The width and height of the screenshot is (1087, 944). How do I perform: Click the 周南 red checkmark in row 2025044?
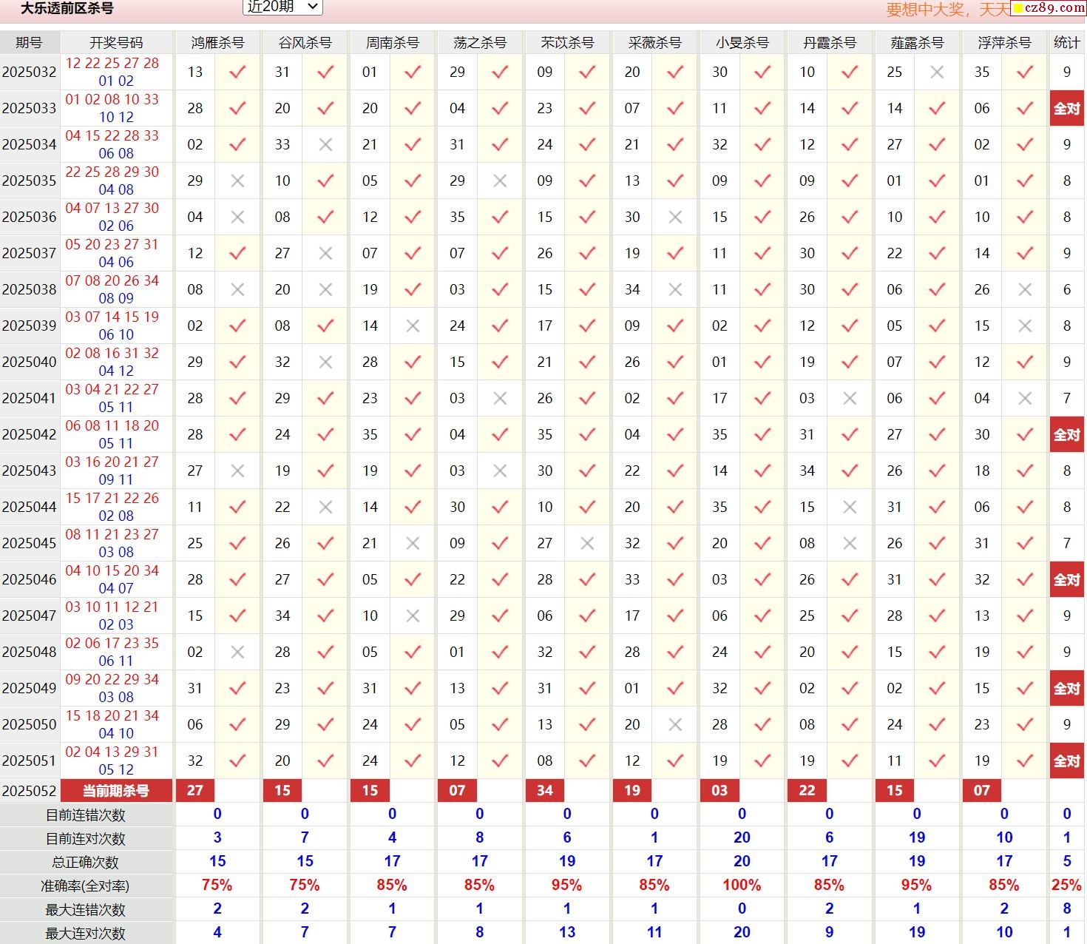413,508
